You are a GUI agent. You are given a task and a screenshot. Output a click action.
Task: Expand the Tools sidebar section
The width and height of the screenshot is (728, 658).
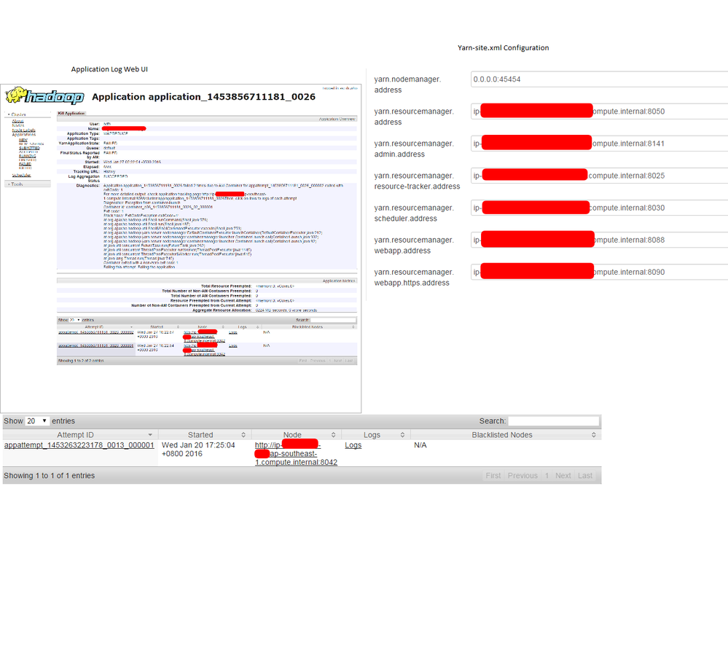tap(16, 184)
